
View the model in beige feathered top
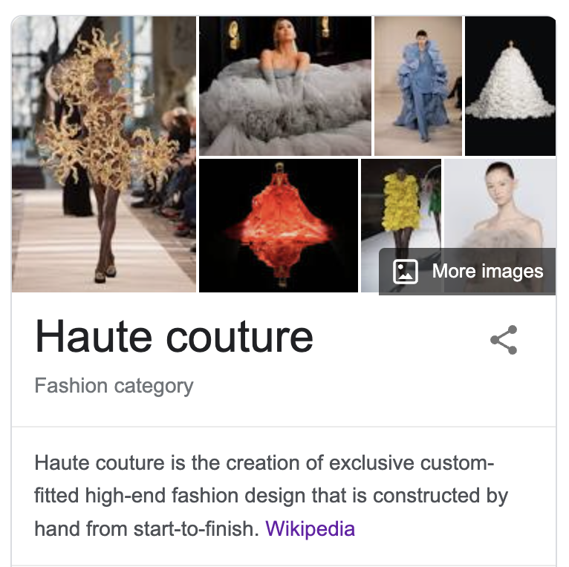coord(500,203)
